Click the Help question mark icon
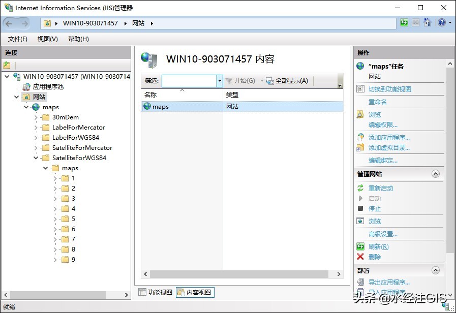This screenshot has height=313, width=456. click(441, 23)
